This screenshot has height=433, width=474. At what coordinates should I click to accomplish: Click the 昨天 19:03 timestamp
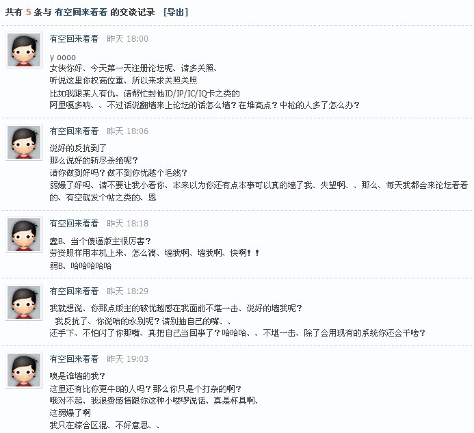pyautogui.click(x=127, y=358)
